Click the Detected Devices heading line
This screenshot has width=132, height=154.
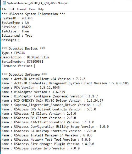[x=23, y=48]
